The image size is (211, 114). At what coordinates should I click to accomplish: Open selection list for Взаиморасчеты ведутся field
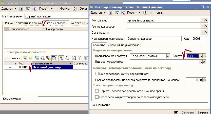[x=168, y=56]
